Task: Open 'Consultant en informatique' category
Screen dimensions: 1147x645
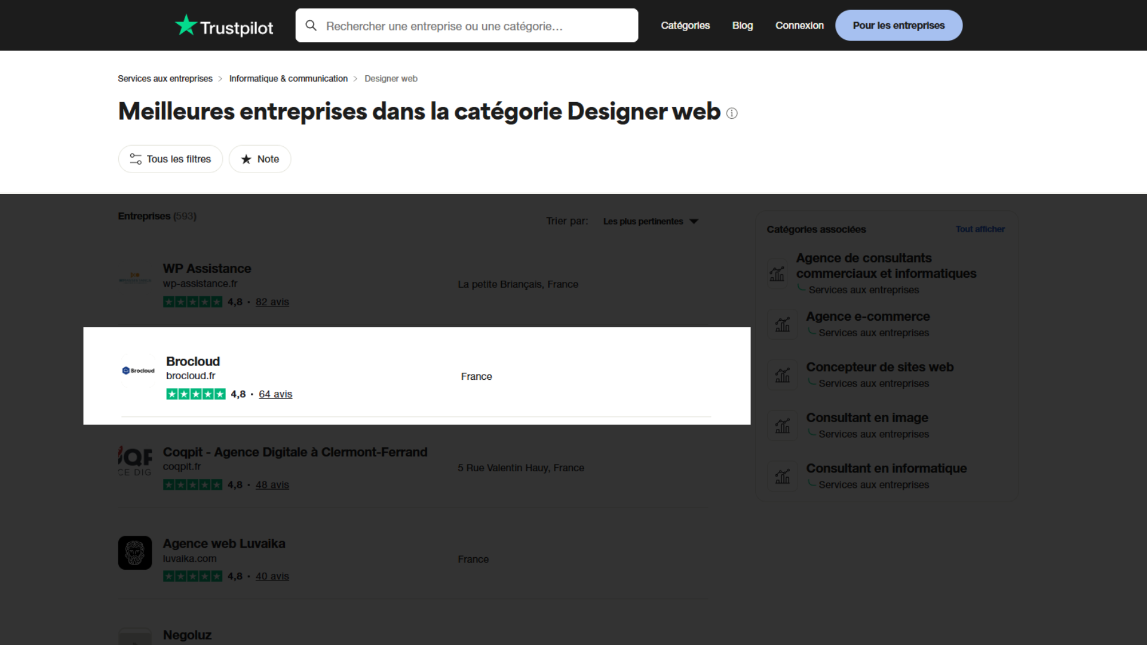Action: click(x=886, y=469)
